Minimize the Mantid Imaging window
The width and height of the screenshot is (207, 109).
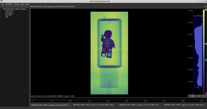pos(201,1)
